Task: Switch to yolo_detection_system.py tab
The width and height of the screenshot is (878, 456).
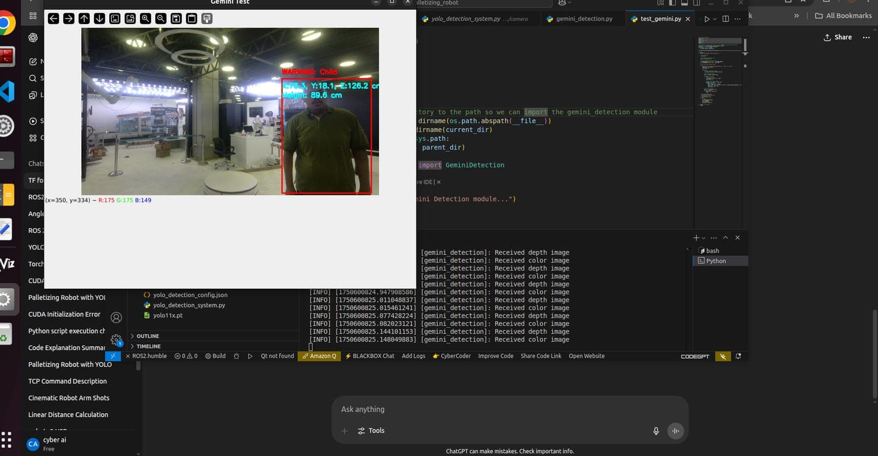Action: 474,19
